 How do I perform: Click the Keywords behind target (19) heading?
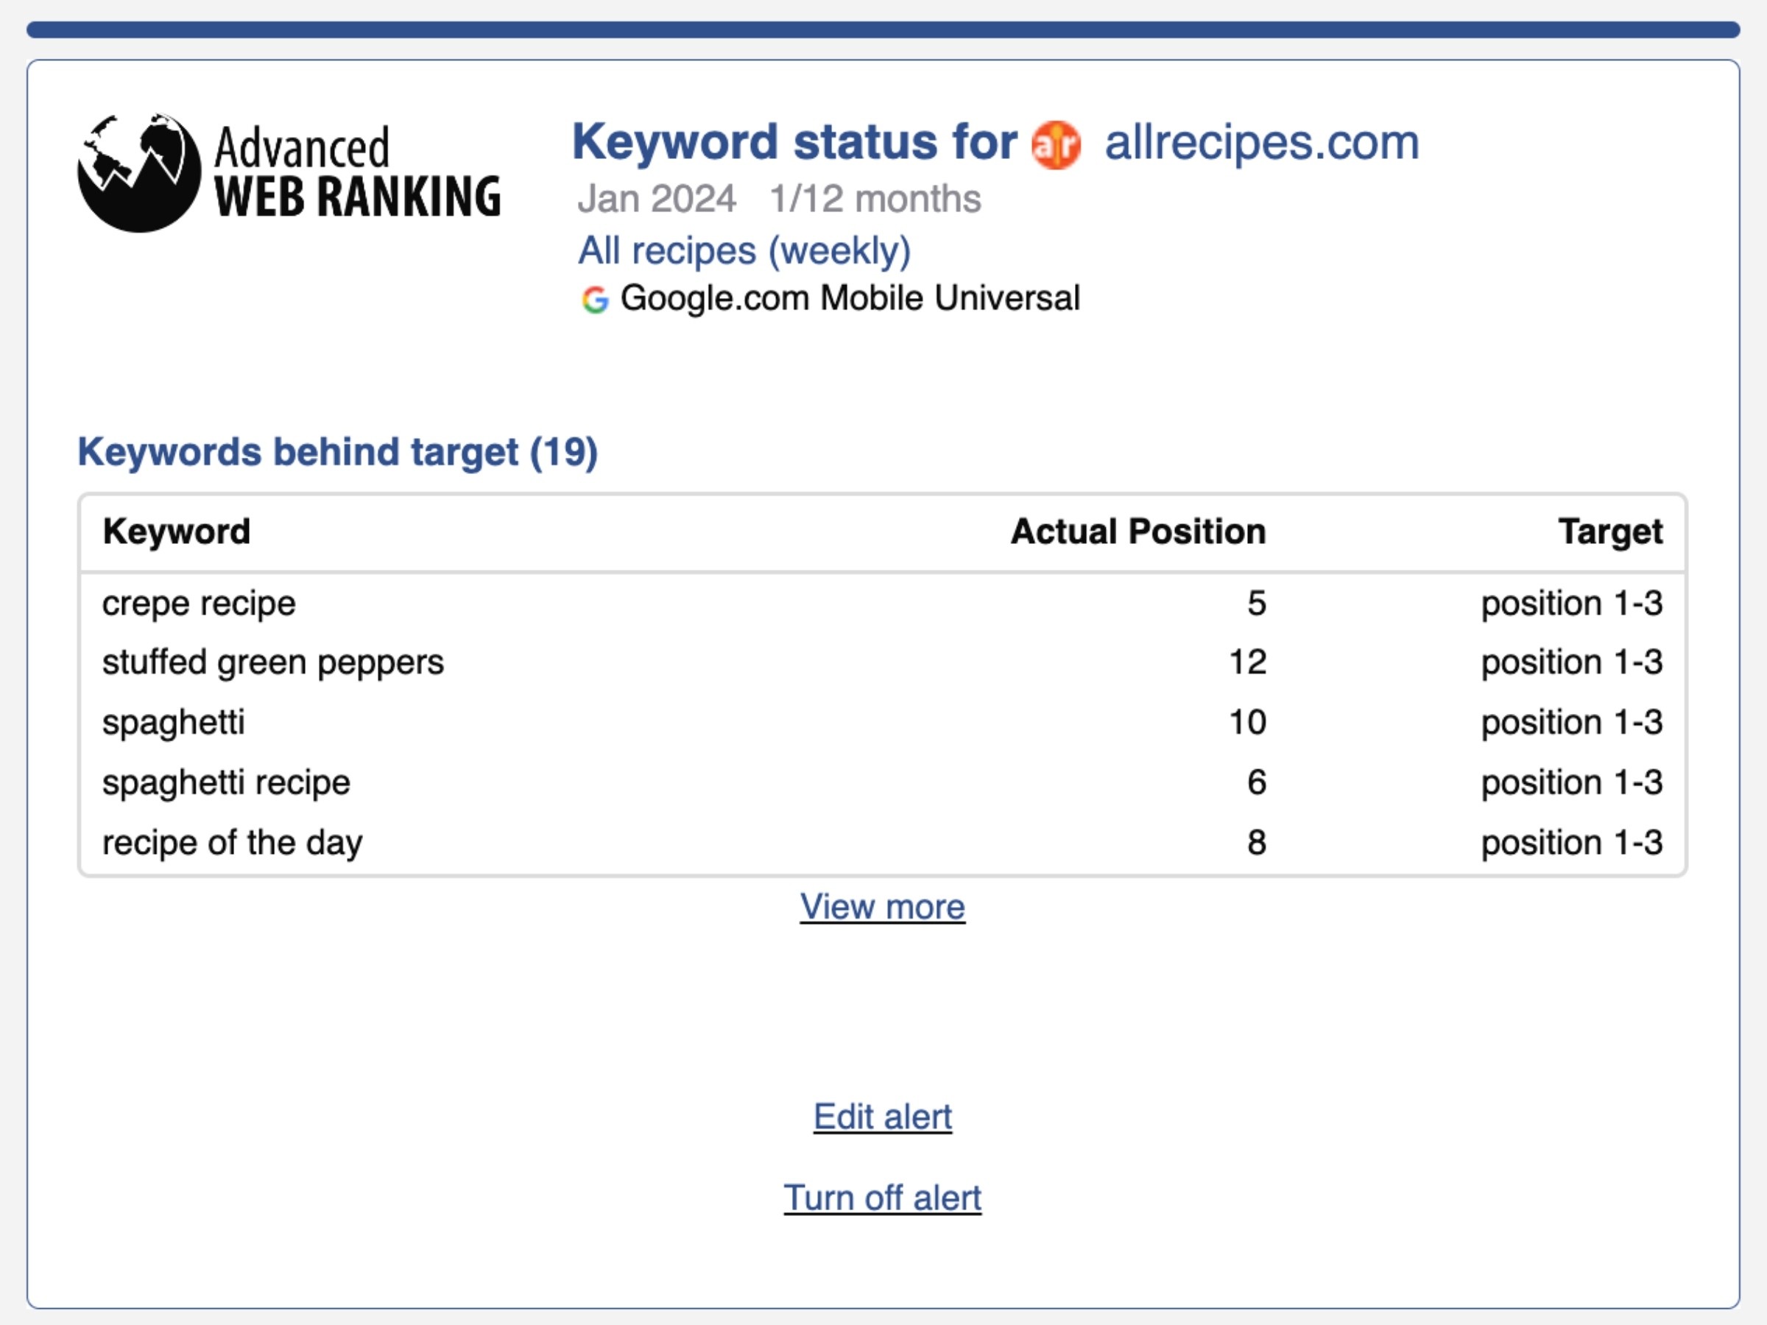(x=337, y=452)
